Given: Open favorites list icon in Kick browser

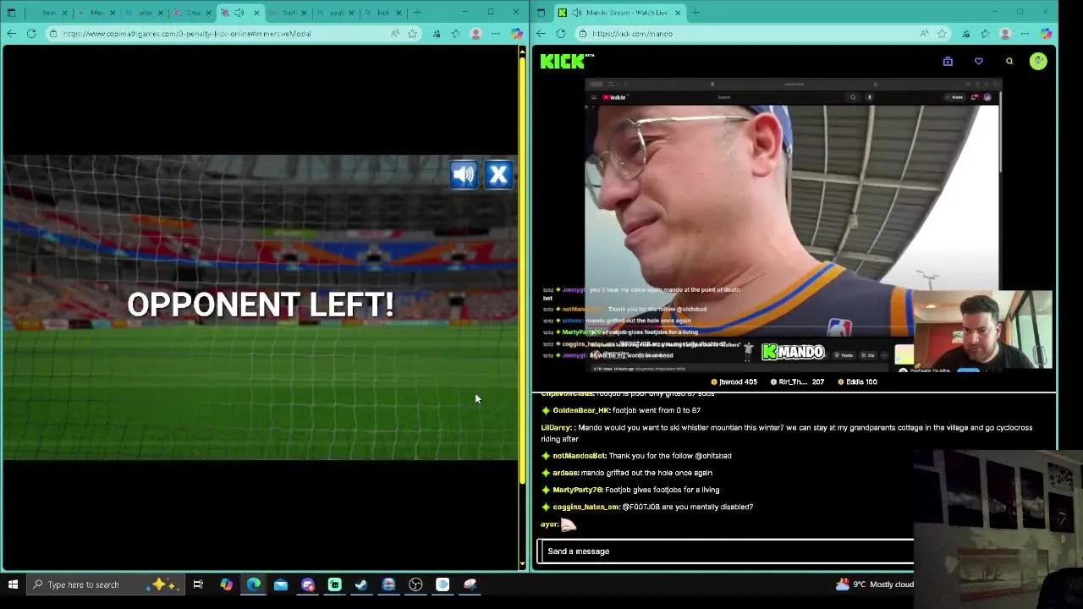Looking at the screenshot, I should click(x=985, y=34).
